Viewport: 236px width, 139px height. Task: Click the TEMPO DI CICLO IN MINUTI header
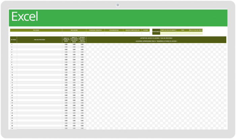[x=168, y=30]
